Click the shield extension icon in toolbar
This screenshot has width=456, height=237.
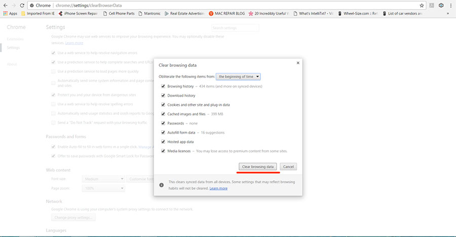pyautogui.click(x=441, y=5)
